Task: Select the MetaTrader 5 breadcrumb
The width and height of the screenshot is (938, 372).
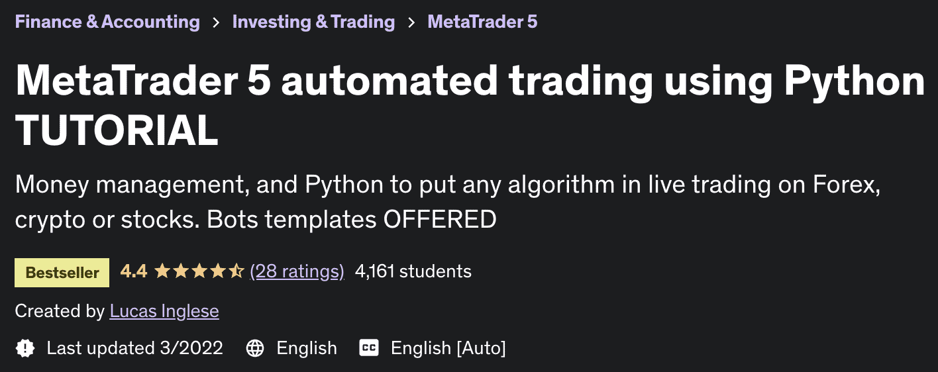Action: click(x=483, y=22)
